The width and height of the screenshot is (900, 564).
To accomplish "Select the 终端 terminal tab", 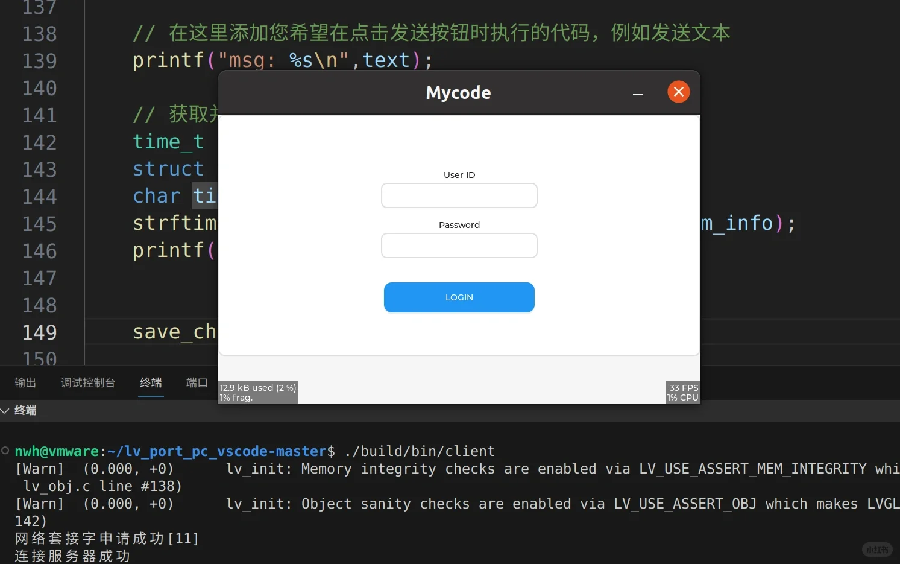I will click(151, 382).
